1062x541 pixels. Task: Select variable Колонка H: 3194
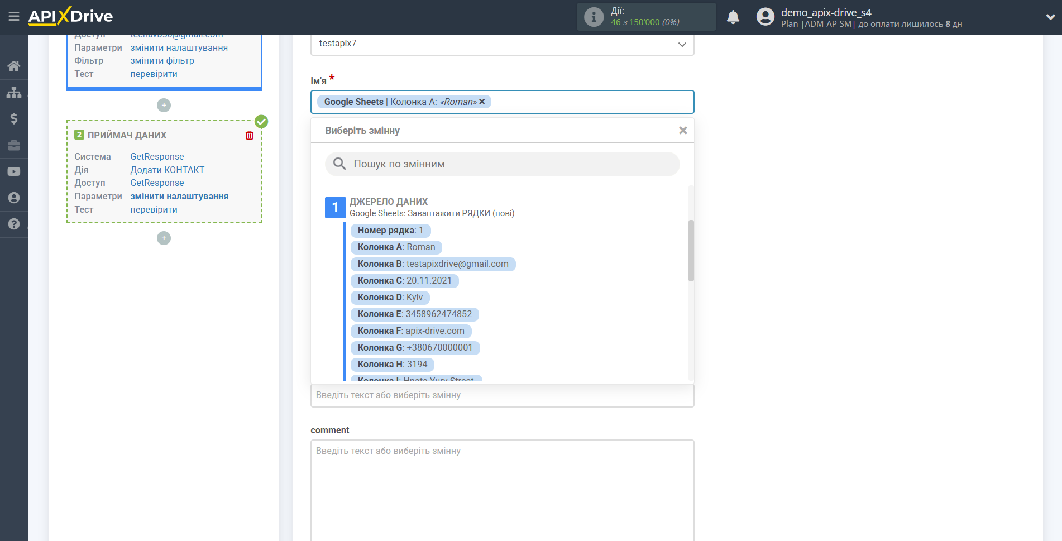point(393,365)
